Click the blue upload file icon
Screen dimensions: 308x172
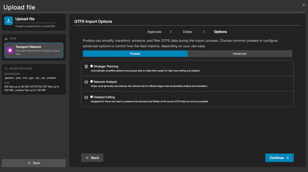(8, 21)
